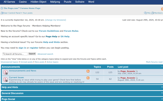Image resolution: width=163 pixels, height=101 pixels.
Task: Click the Search button
Action: click(32, 54)
